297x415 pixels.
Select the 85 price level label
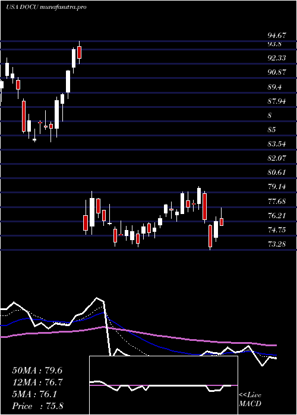[x=272, y=130]
